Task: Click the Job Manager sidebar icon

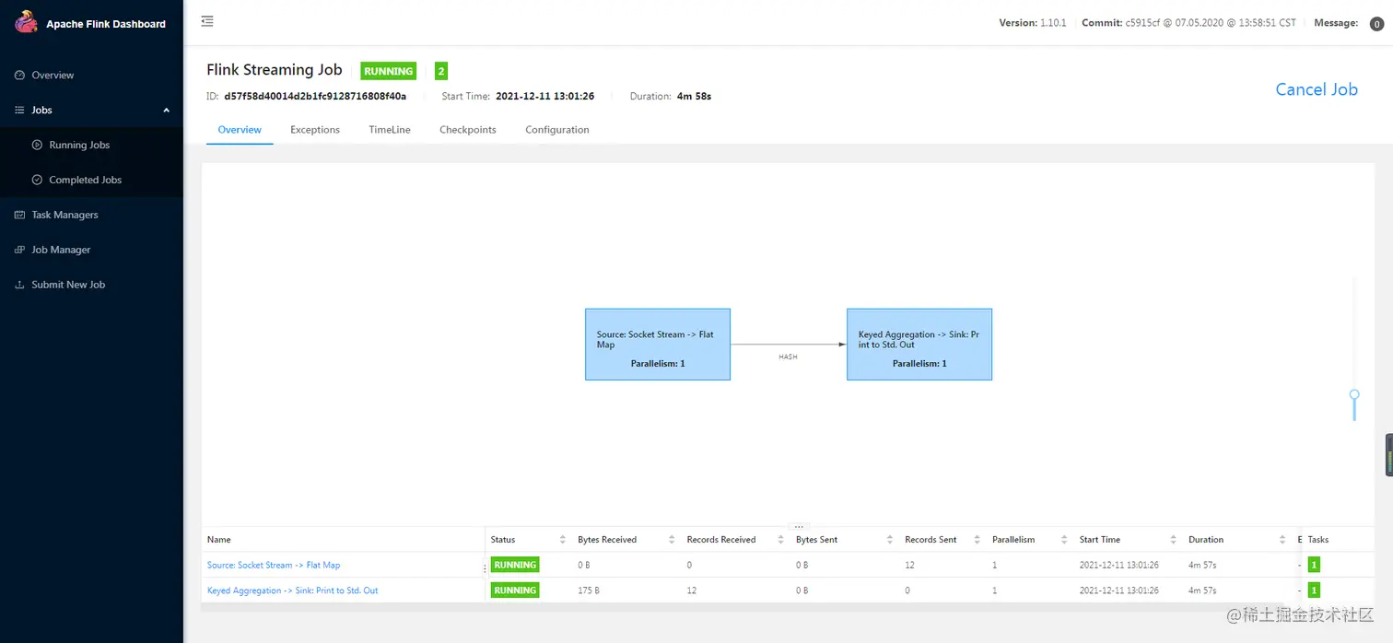Action: (x=19, y=251)
